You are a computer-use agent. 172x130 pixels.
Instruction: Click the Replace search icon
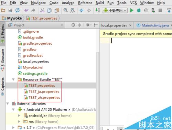click(73, 10)
